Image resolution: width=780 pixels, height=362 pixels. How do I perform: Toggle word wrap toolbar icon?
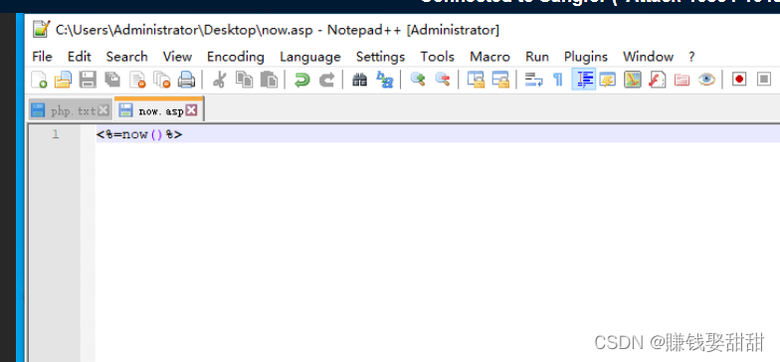coord(533,80)
